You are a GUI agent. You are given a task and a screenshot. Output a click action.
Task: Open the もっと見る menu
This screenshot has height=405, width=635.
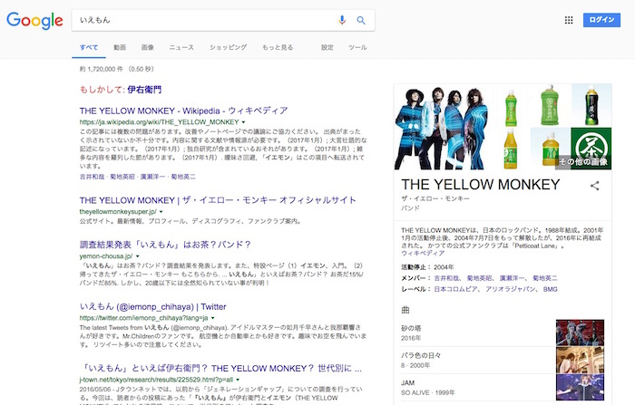tap(278, 46)
